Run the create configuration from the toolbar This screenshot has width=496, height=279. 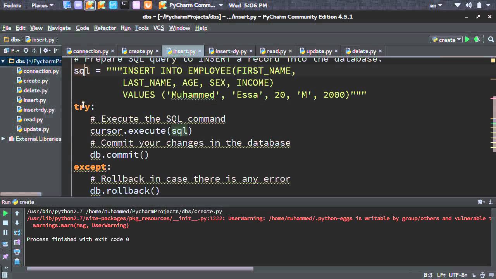(x=467, y=40)
